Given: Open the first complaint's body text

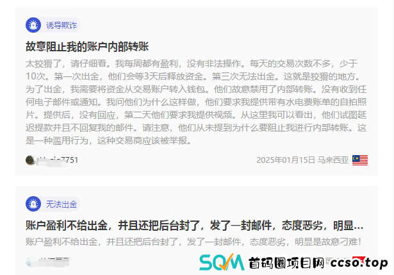Looking at the screenshot, I should tap(196, 102).
